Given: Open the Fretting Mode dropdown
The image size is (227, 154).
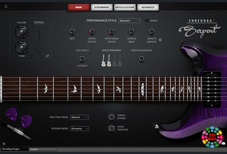Looking at the screenshot, I should click(79, 117).
